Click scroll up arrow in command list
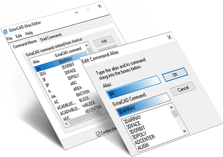 172,107
